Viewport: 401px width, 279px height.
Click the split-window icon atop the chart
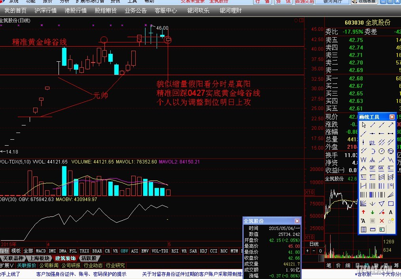(x=301, y=20)
